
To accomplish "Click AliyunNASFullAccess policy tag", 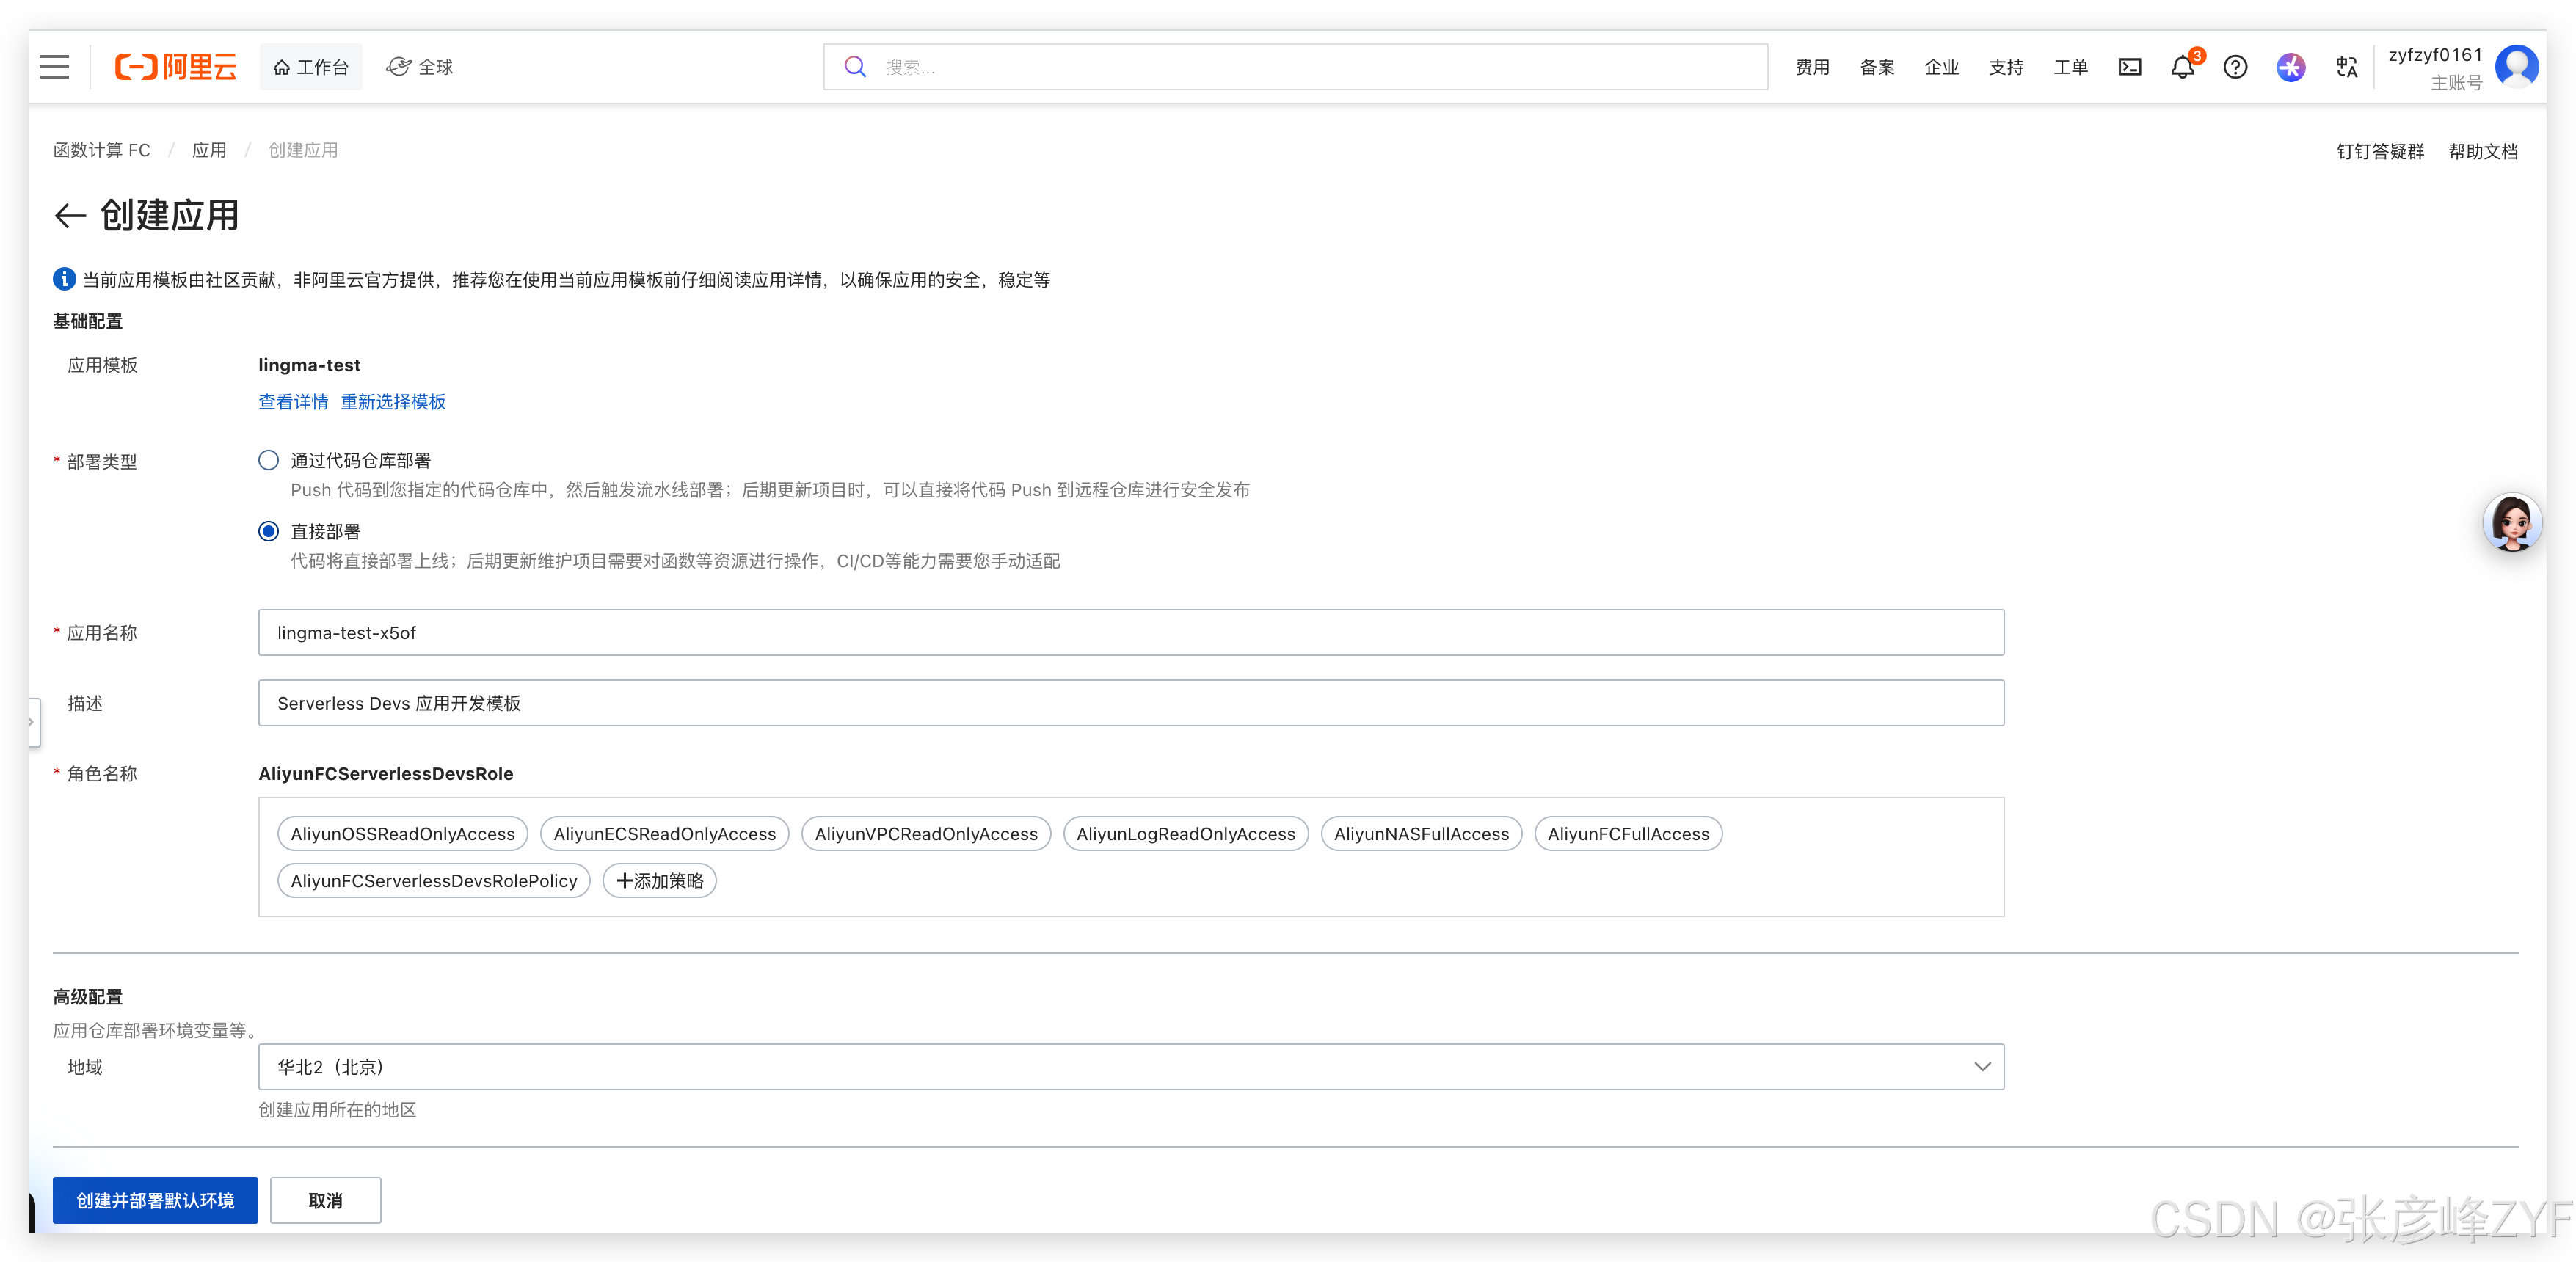I will pos(1421,834).
